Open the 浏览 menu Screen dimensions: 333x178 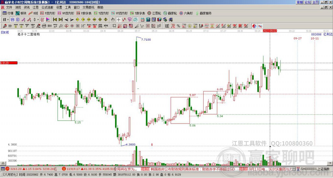click(x=18, y=7)
